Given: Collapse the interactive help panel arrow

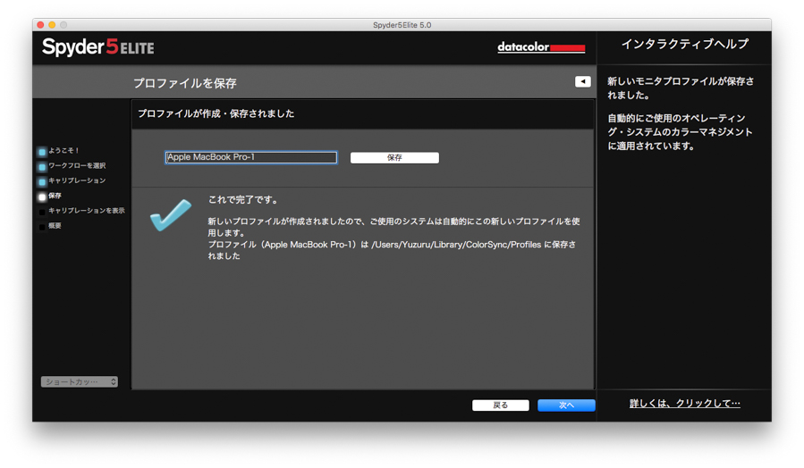Looking at the screenshot, I should (582, 81).
